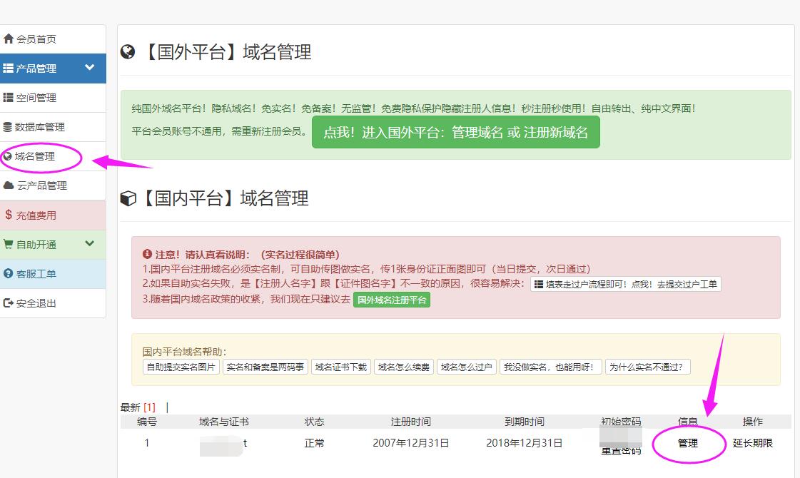The width and height of the screenshot is (800, 478).
Task: Click the dollar icon beside 充值费用
Action: coord(9,215)
